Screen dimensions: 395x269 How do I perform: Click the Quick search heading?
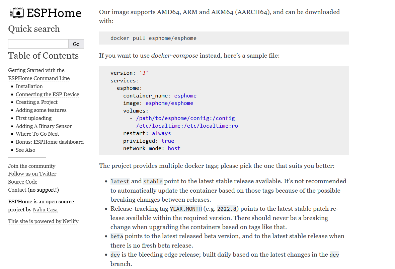[34, 29]
